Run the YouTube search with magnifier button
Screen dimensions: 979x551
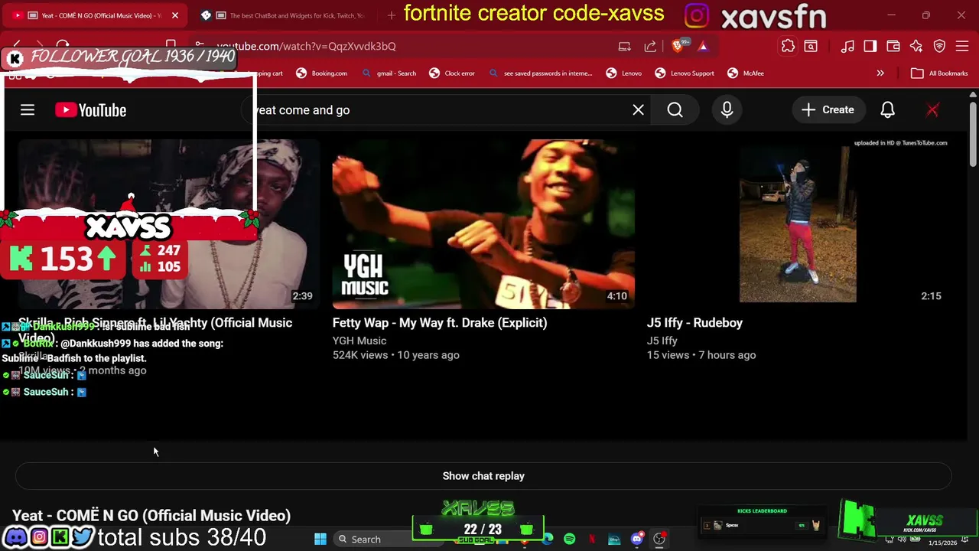675,110
